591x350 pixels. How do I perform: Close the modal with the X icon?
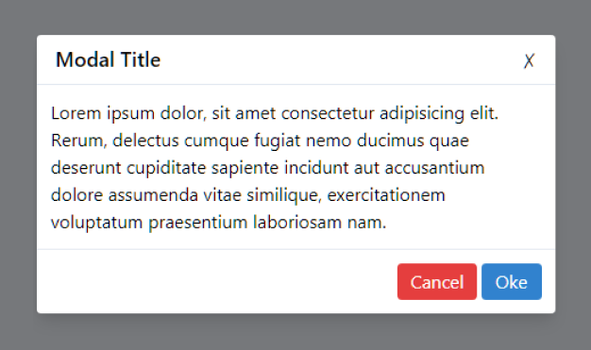pyautogui.click(x=530, y=60)
